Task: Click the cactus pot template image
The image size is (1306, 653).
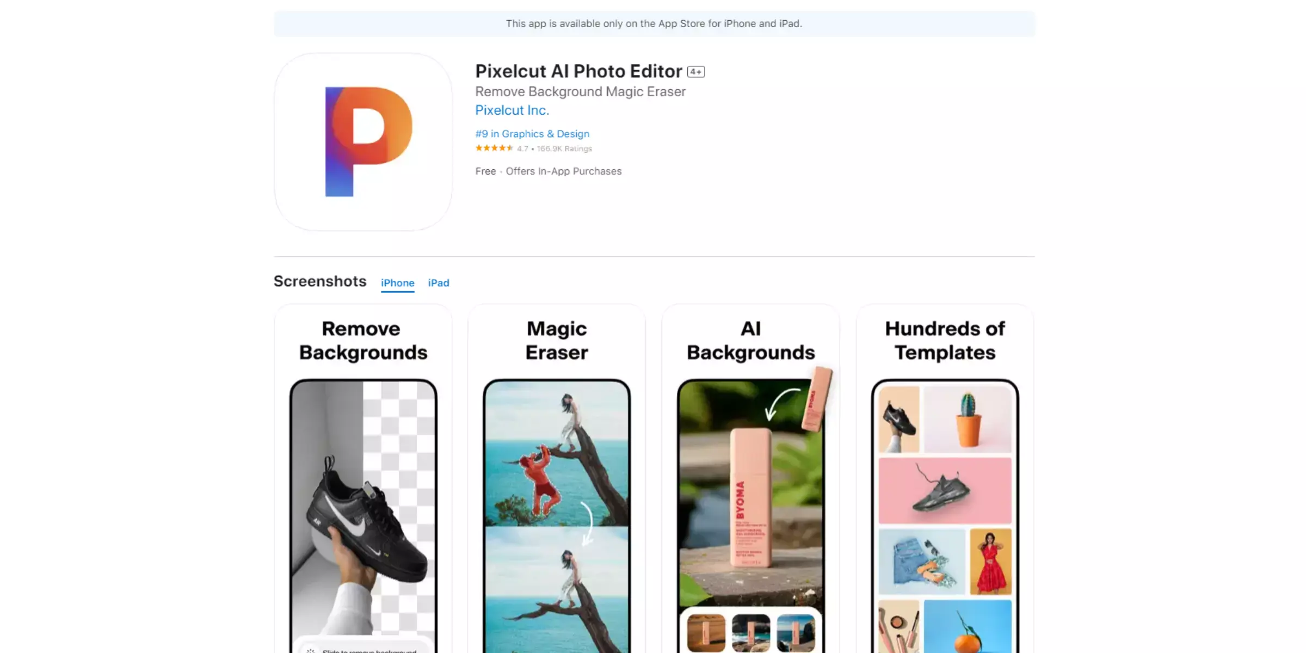Action: (968, 419)
